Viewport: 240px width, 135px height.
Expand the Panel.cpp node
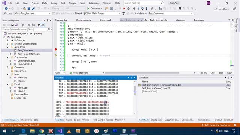coord(11,87)
